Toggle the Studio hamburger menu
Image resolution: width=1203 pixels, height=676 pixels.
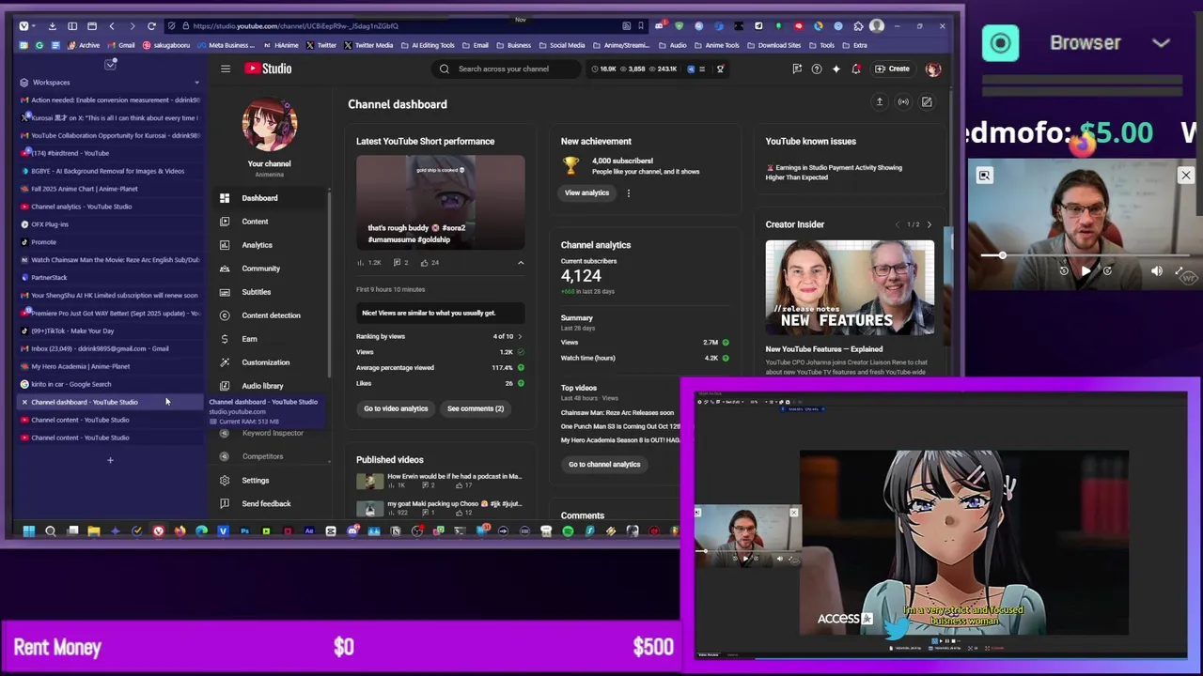tap(226, 69)
